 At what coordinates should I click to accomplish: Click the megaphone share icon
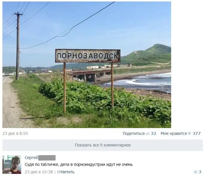[148, 134]
